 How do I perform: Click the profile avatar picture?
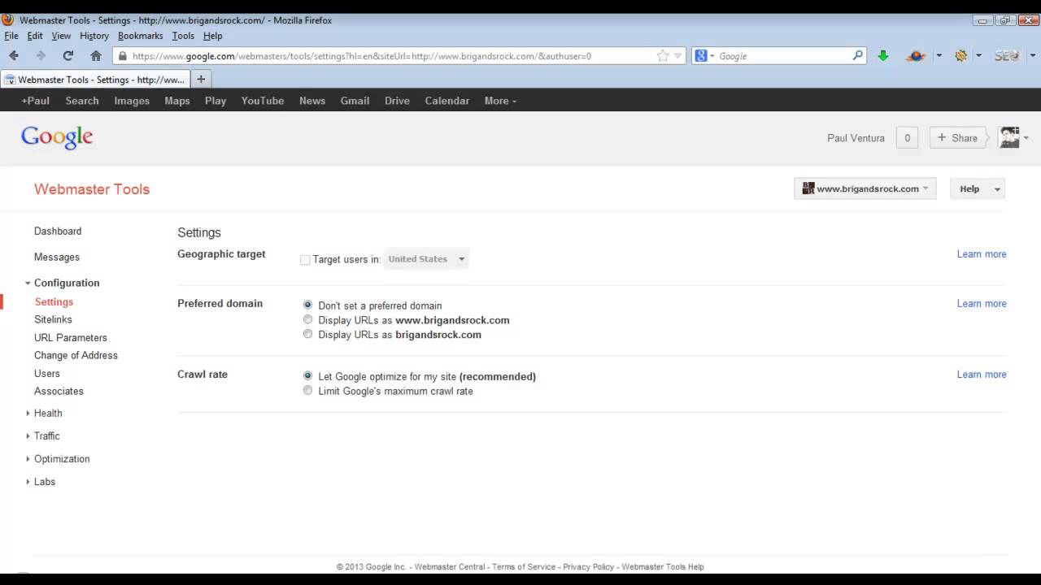click(x=1009, y=137)
